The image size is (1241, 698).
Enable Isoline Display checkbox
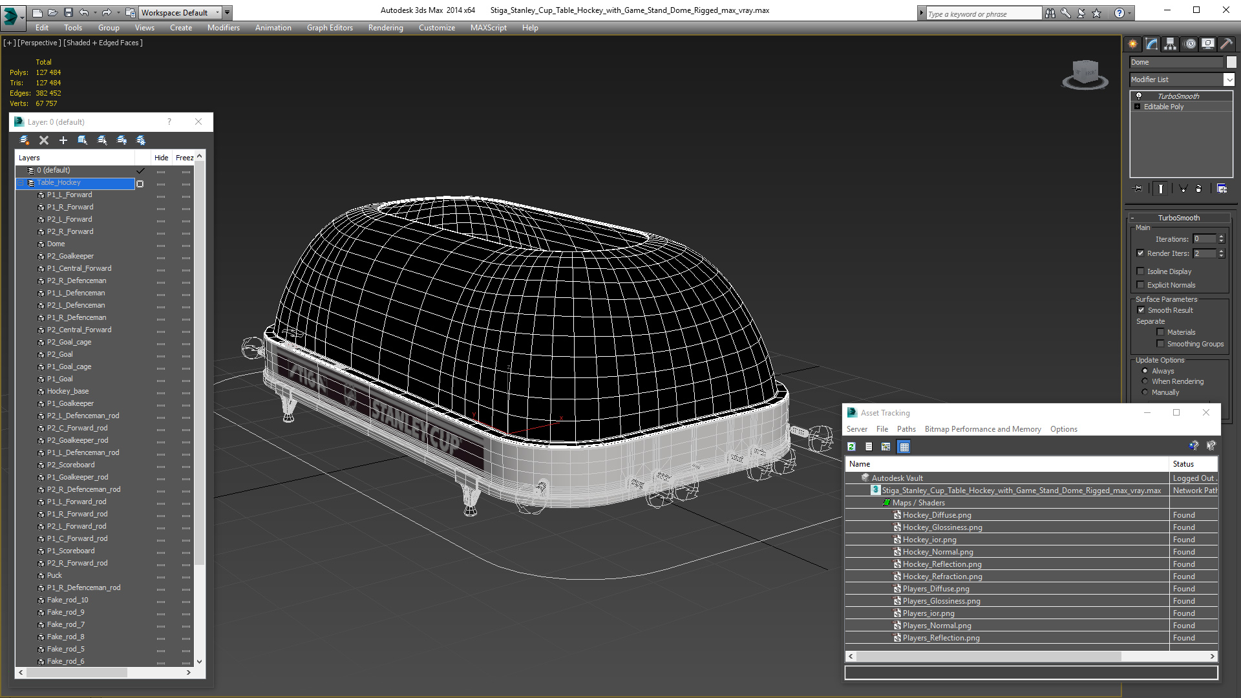click(x=1141, y=271)
